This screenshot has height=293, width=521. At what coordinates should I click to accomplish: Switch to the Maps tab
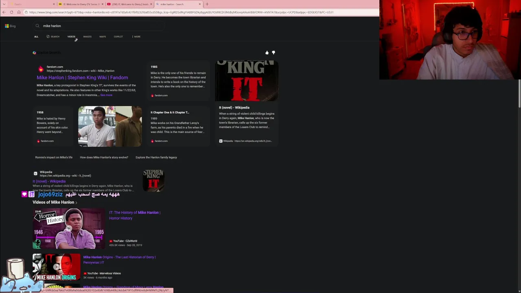point(103,37)
